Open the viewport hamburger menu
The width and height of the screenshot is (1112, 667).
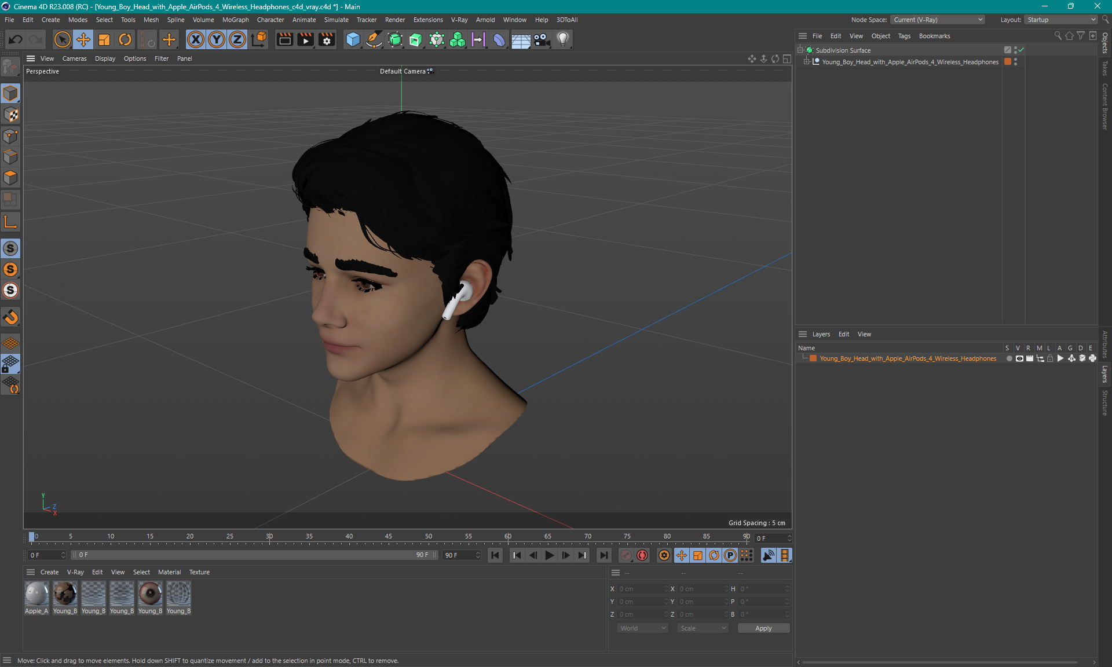pos(31,58)
